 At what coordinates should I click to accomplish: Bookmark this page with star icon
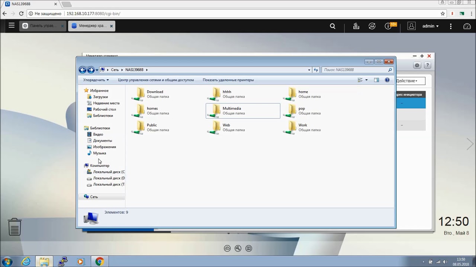pyautogui.click(x=443, y=14)
